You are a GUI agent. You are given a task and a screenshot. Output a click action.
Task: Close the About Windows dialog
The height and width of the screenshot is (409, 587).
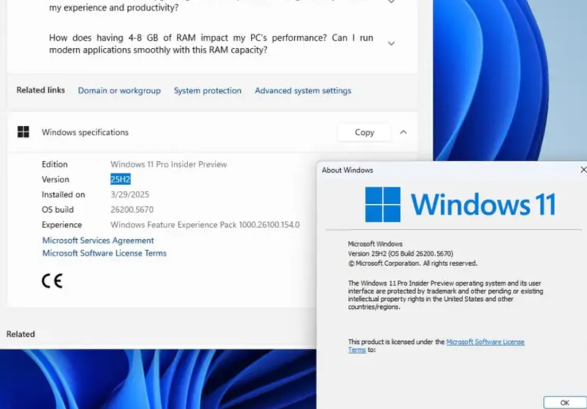(x=583, y=170)
